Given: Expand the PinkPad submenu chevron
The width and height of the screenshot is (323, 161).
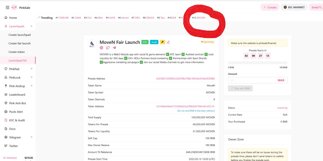Looking at the screenshot, I should [31, 69].
